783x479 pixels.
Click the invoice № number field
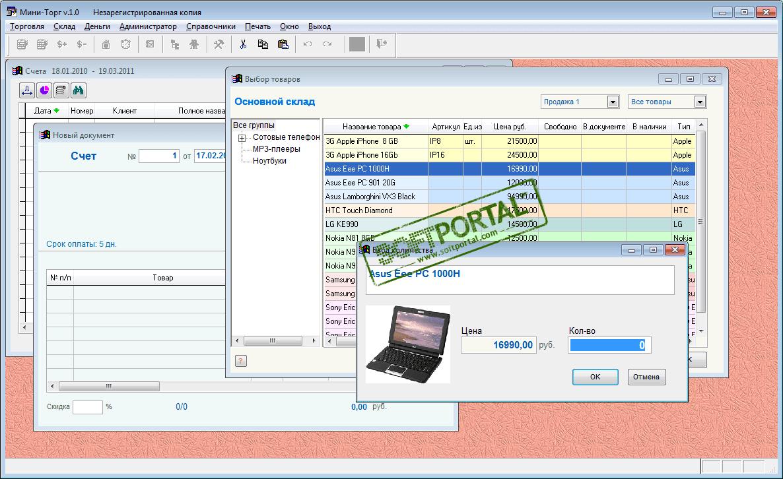pos(159,156)
